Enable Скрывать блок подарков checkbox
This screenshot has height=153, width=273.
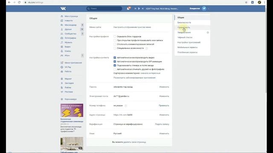tap(115, 37)
